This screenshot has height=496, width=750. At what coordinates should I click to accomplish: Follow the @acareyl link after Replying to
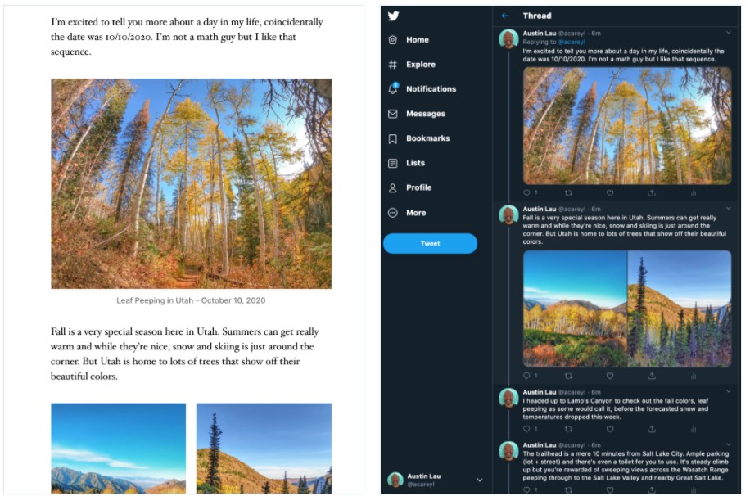click(x=570, y=41)
